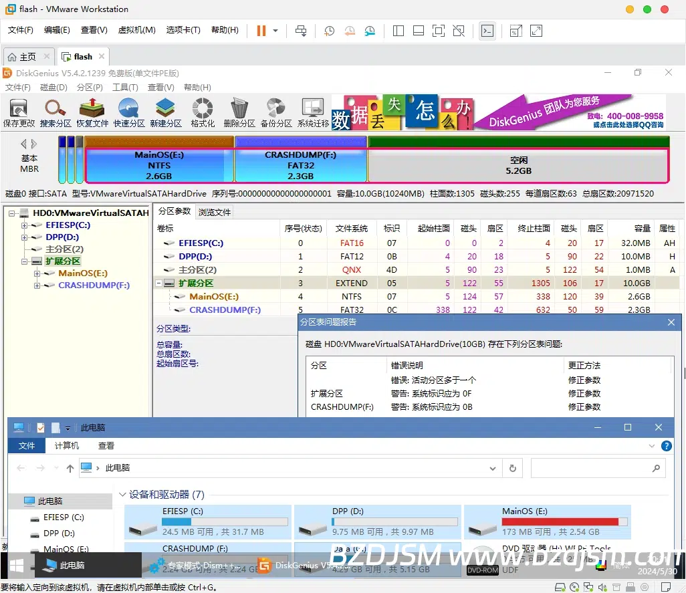Click the Explorer search box
This screenshot has height=593, width=686.
click(x=598, y=469)
